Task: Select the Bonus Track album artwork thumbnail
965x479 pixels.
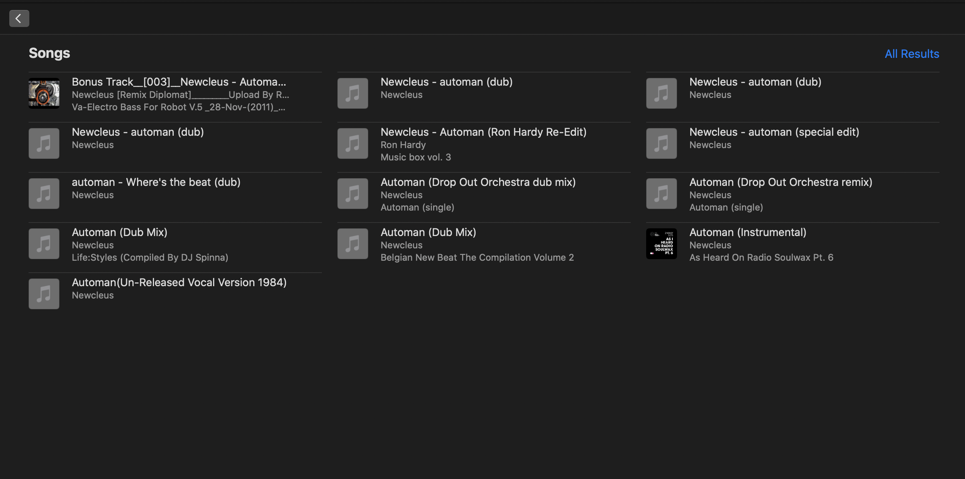Action: (44, 93)
